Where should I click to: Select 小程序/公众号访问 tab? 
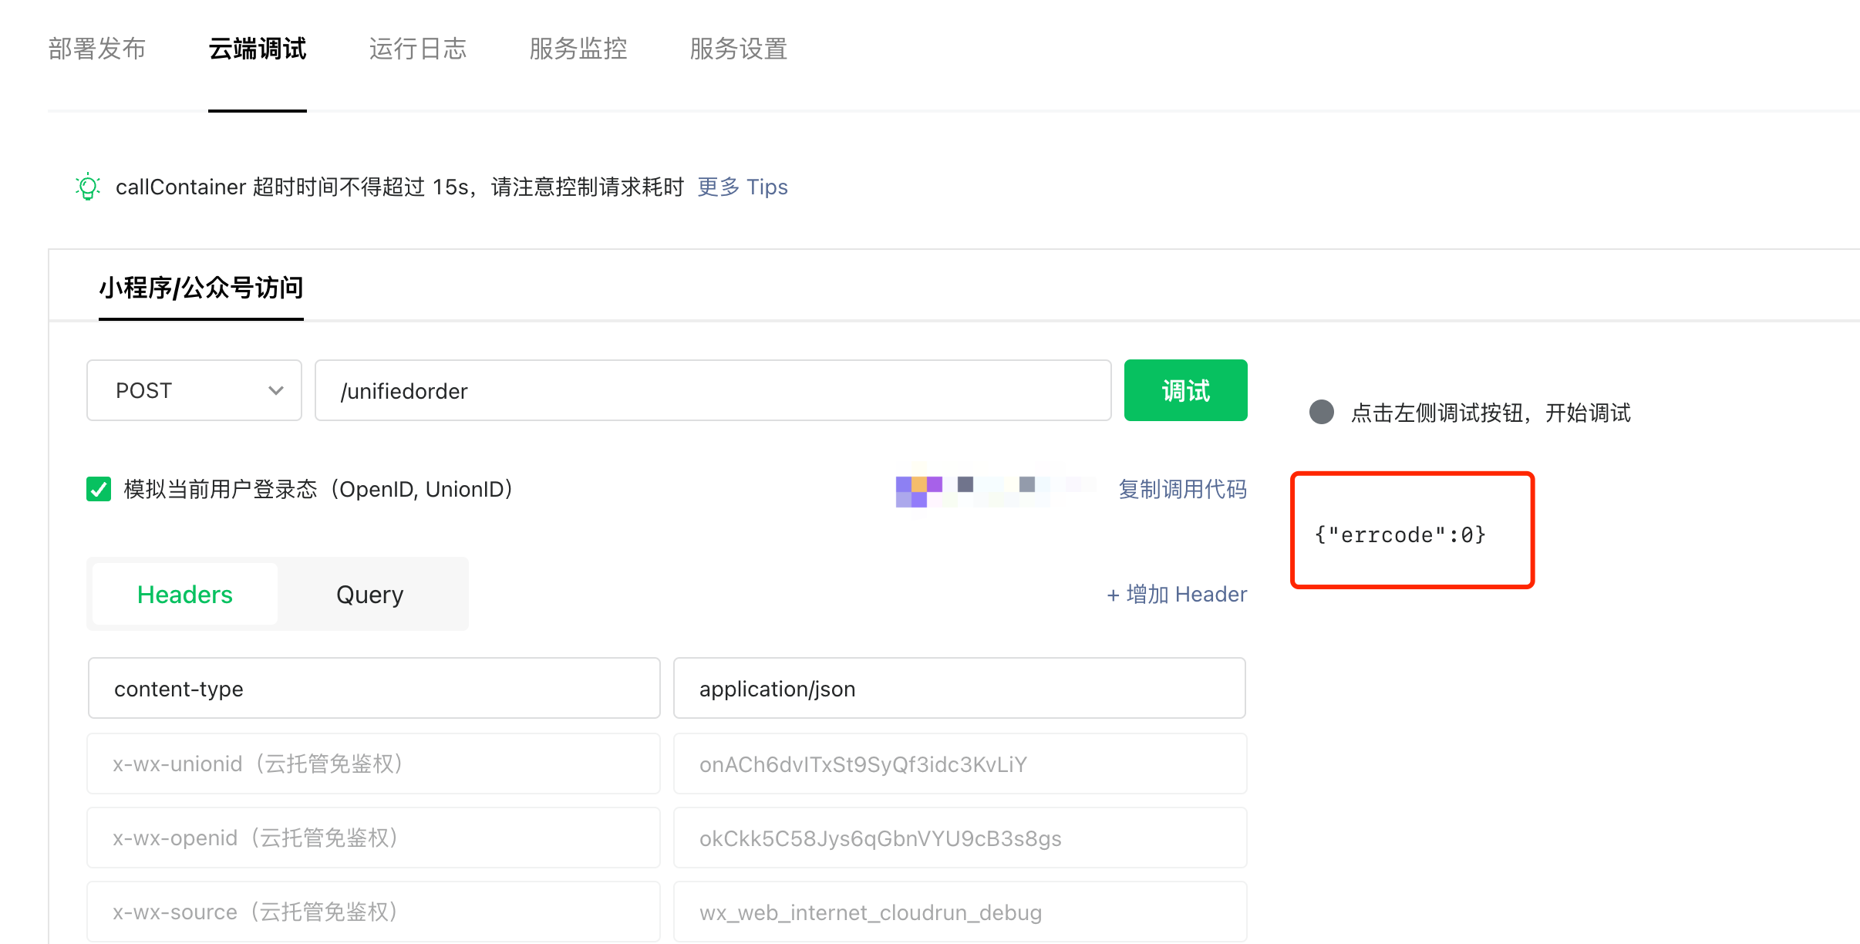[x=200, y=288]
